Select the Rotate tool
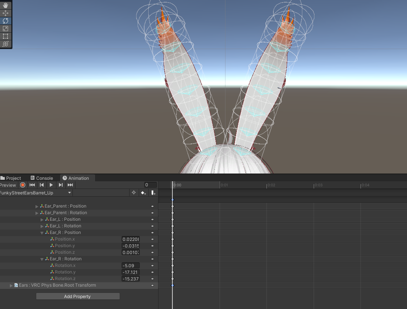Screen dimensions: 407x309 coord(5,21)
